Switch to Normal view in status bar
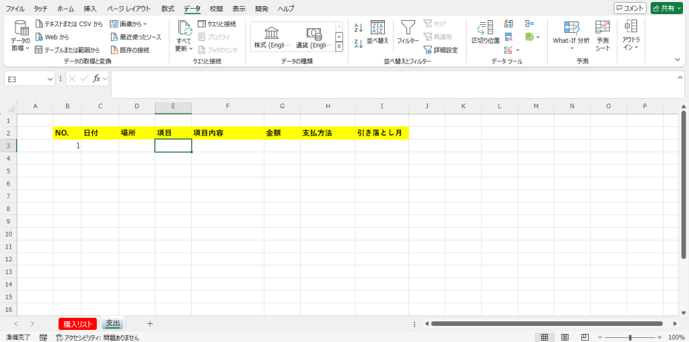Screen dimensions: 689x342 (x=544, y=337)
